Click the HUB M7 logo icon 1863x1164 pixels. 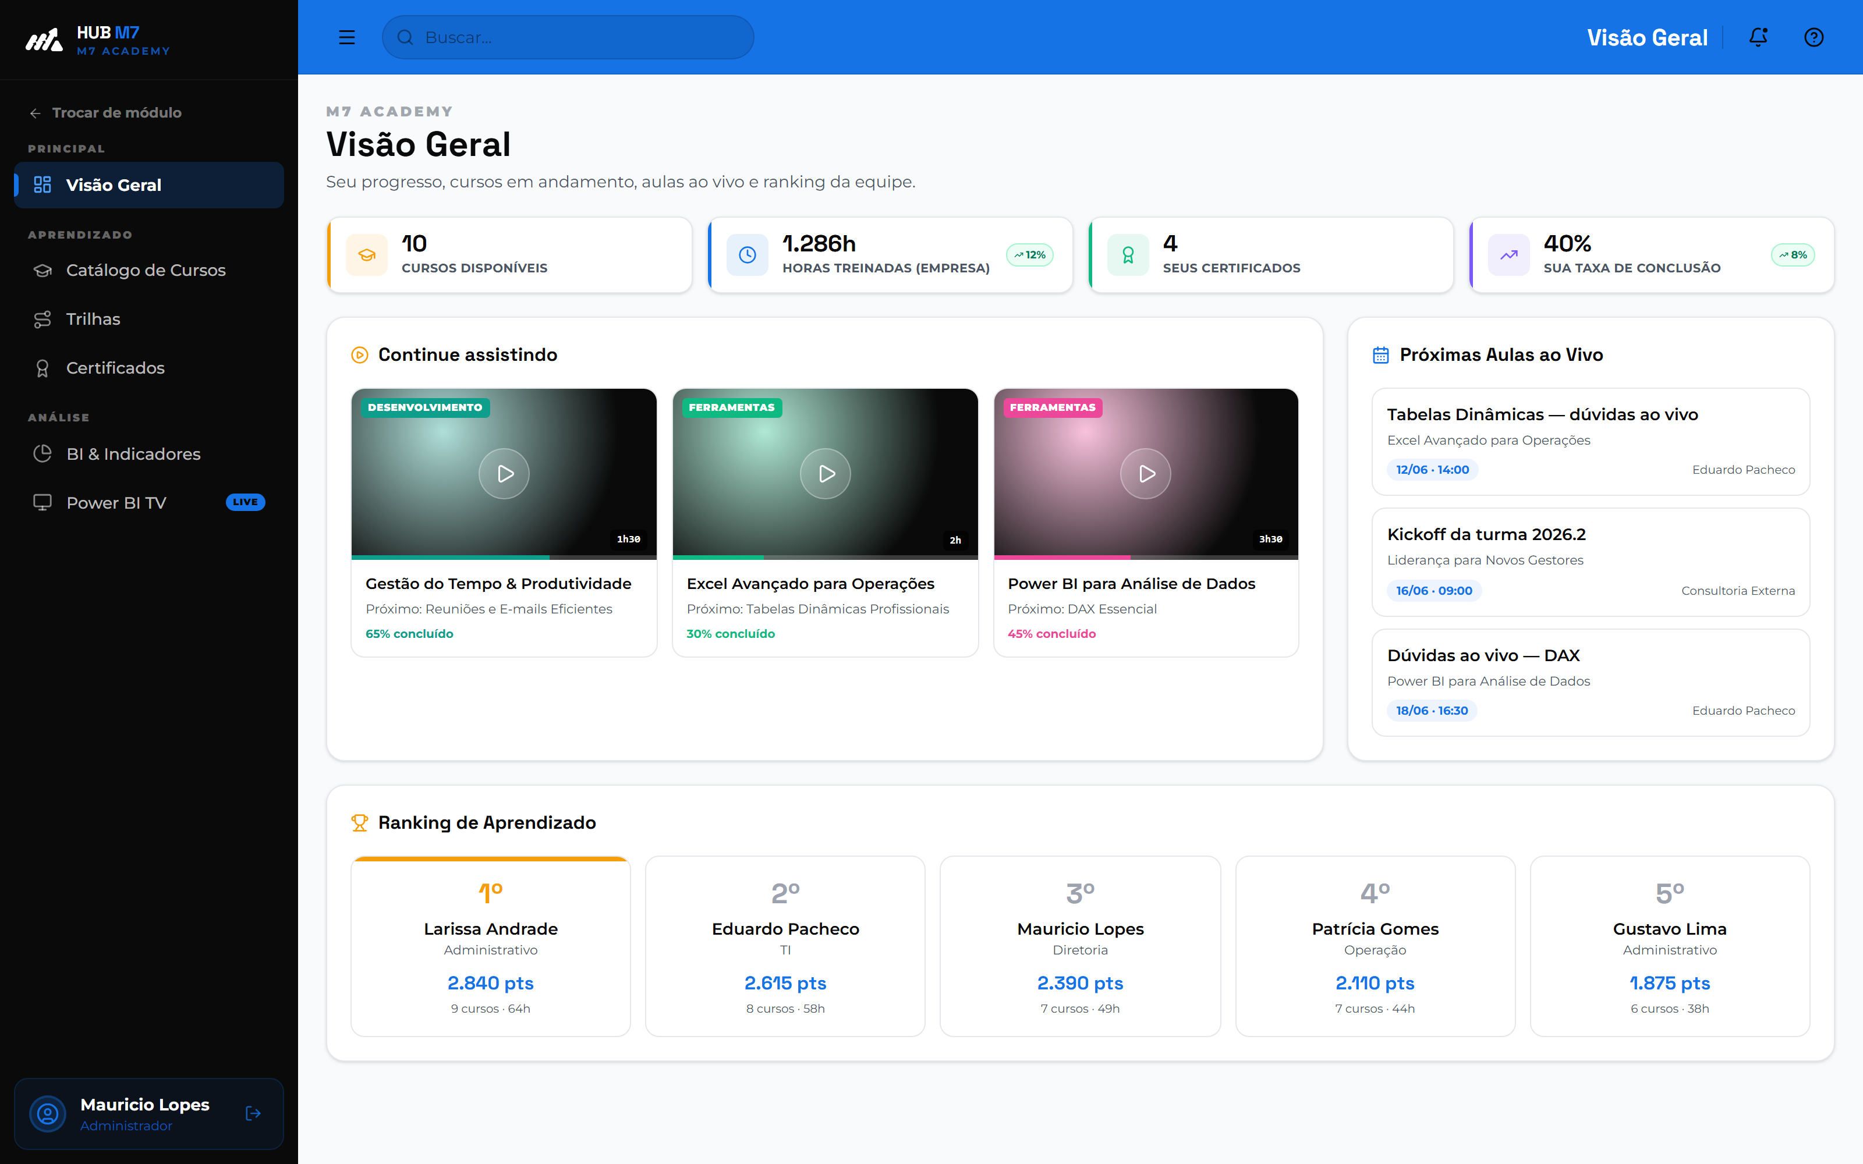44,39
